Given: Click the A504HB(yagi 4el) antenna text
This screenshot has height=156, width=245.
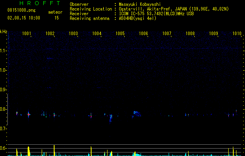Looking at the screenshot, I should pos(137,18).
